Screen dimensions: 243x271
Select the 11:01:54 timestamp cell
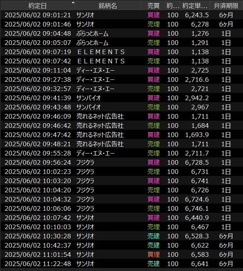point(38,254)
